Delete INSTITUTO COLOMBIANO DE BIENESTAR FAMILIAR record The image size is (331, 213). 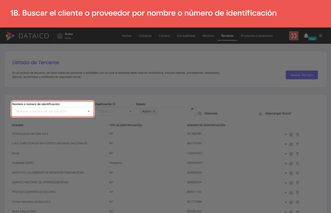coord(297,173)
